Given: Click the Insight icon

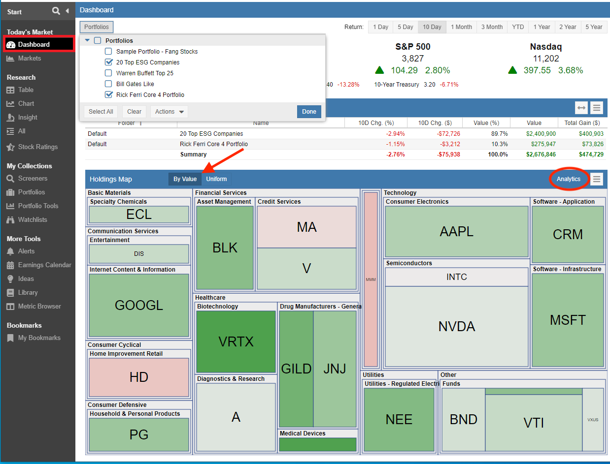Looking at the screenshot, I should tap(10, 118).
